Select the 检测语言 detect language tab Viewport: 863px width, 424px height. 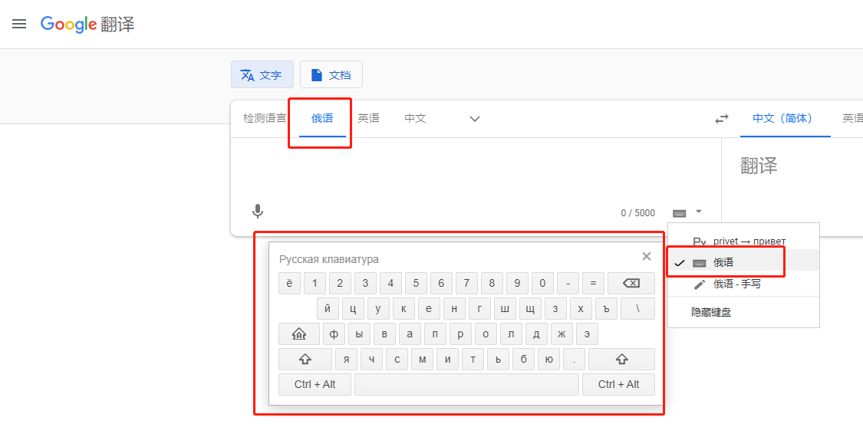click(265, 119)
